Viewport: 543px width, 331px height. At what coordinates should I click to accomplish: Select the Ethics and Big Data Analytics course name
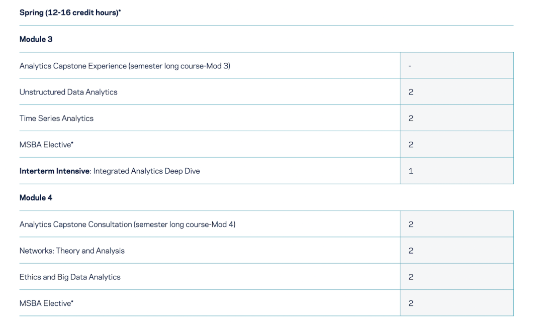[x=70, y=277]
